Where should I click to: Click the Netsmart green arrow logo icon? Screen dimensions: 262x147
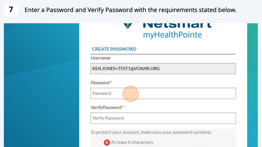tap(128, 26)
